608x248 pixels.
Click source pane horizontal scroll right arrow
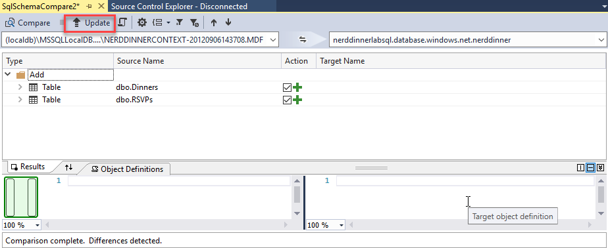click(286, 224)
